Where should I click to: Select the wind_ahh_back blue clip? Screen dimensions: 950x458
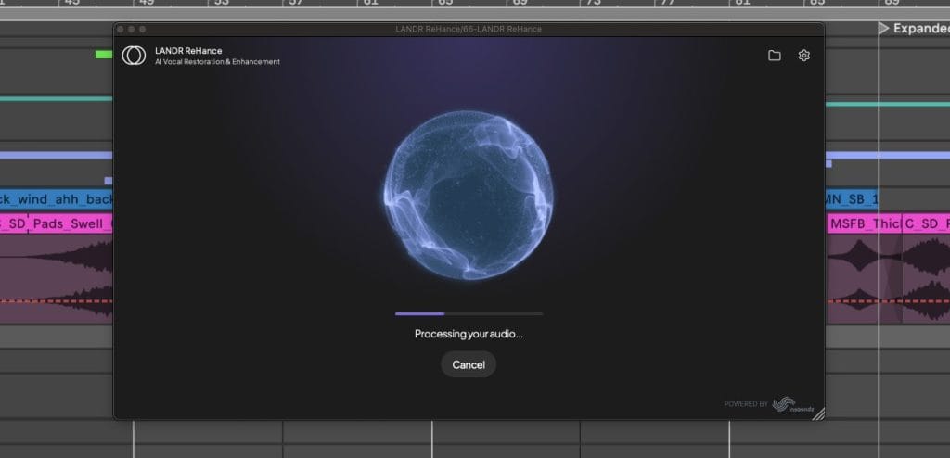coord(56,198)
